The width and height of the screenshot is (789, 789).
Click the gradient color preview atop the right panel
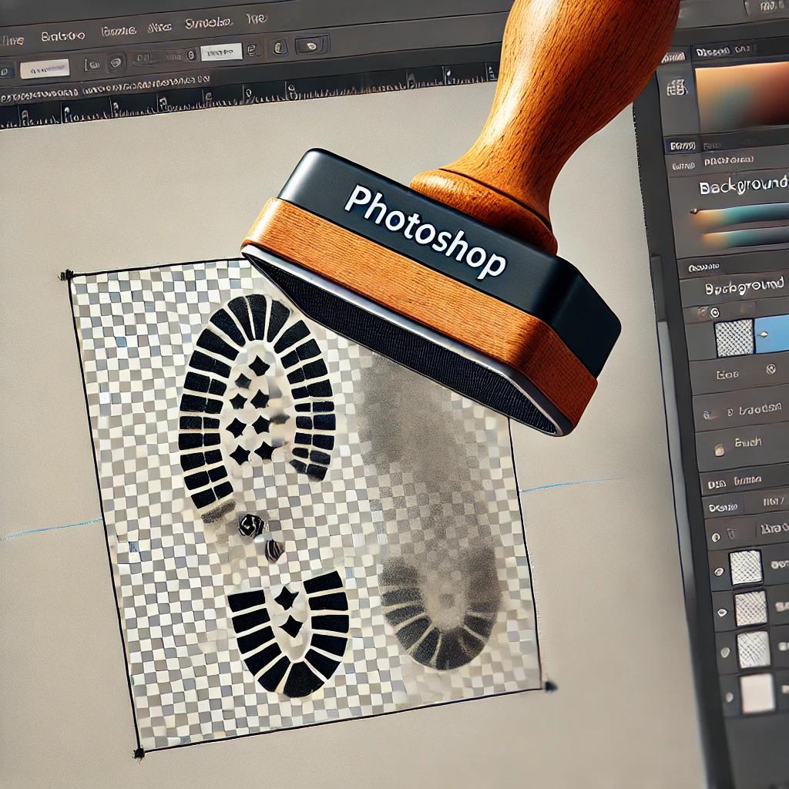(x=742, y=96)
